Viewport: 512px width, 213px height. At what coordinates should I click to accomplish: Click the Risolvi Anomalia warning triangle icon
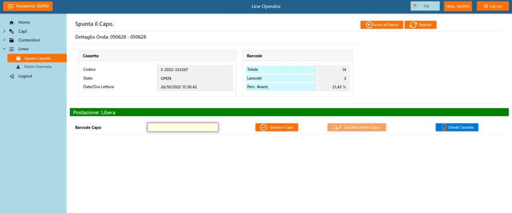pyautogui.click(x=18, y=67)
